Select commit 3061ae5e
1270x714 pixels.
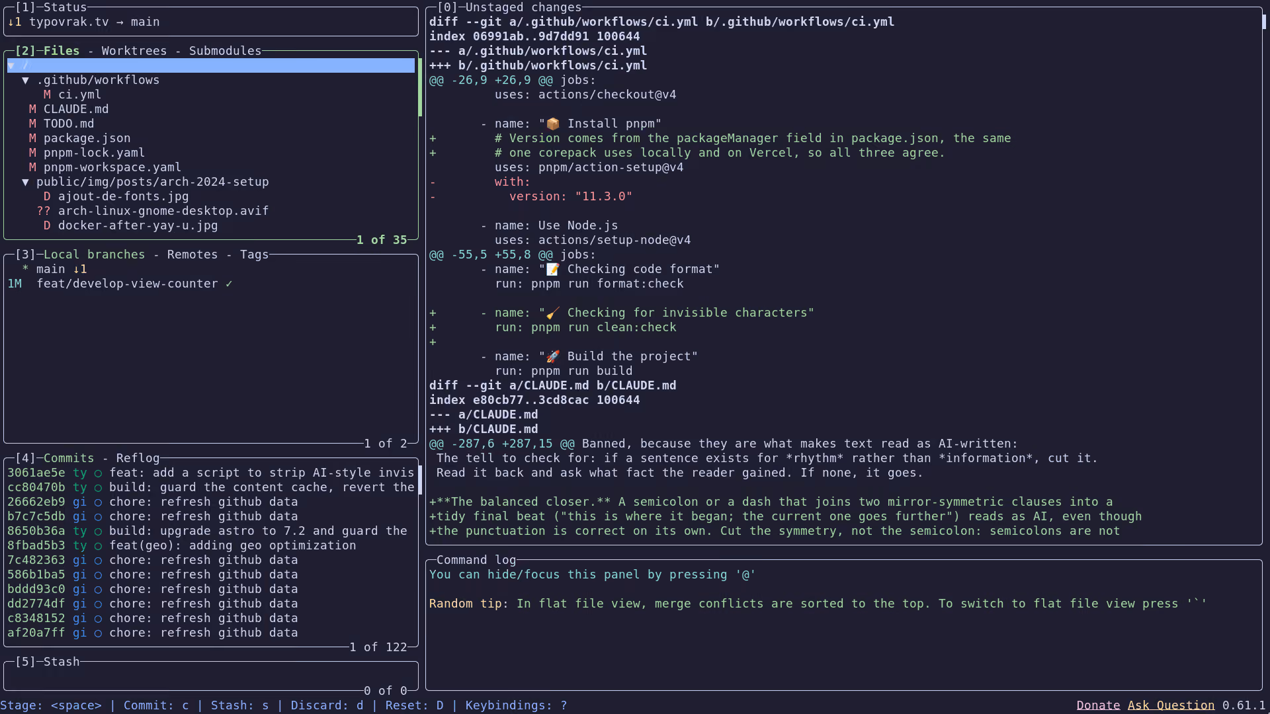click(210, 473)
